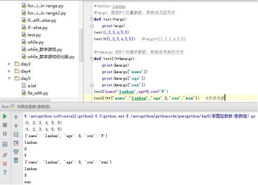Click test2(name='lanhan',age=8,sex='F') line
The image size is (258, 185).
131,92
